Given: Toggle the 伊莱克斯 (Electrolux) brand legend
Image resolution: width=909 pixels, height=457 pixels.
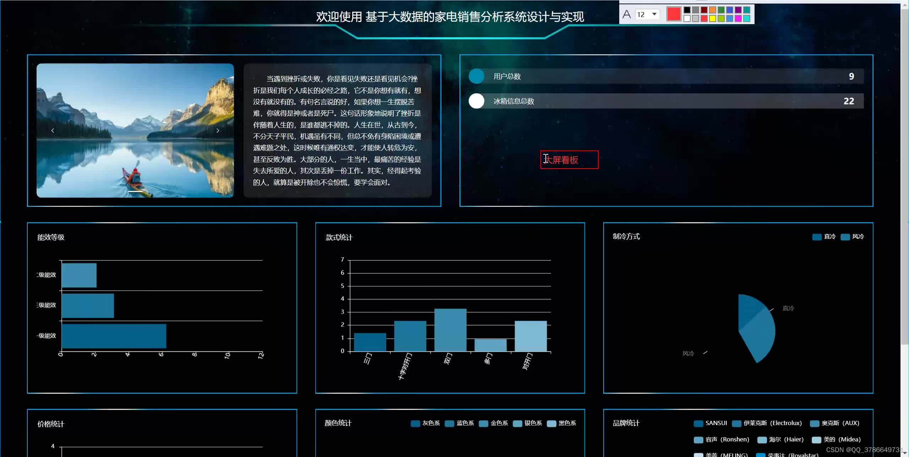Looking at the screenshot, I should (767, 423).
